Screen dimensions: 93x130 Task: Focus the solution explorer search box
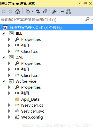pos(42,19)
